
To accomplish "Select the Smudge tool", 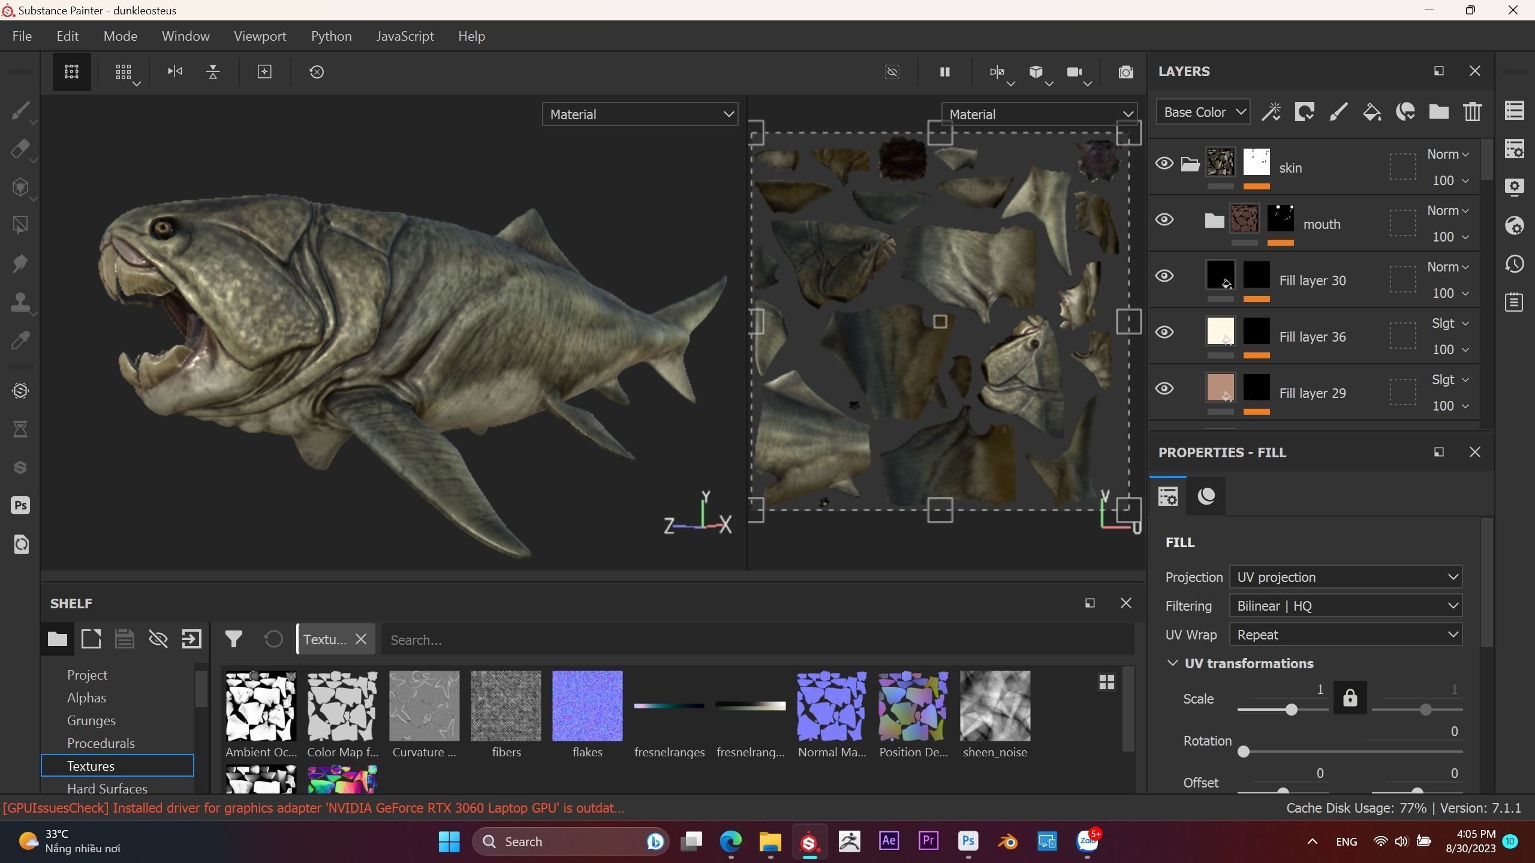I will pyautogui.click(x=20, y=264).
